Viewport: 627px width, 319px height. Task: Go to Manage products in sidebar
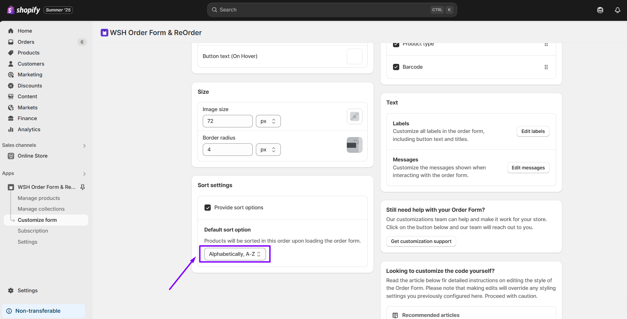(x=39, y=198)
